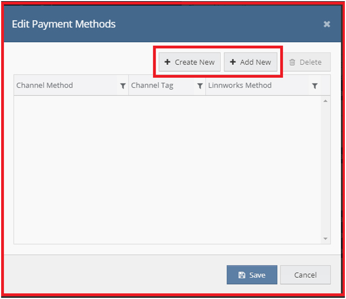
Task: Sort by Channel Method column header
Action: tap(45, 86)
